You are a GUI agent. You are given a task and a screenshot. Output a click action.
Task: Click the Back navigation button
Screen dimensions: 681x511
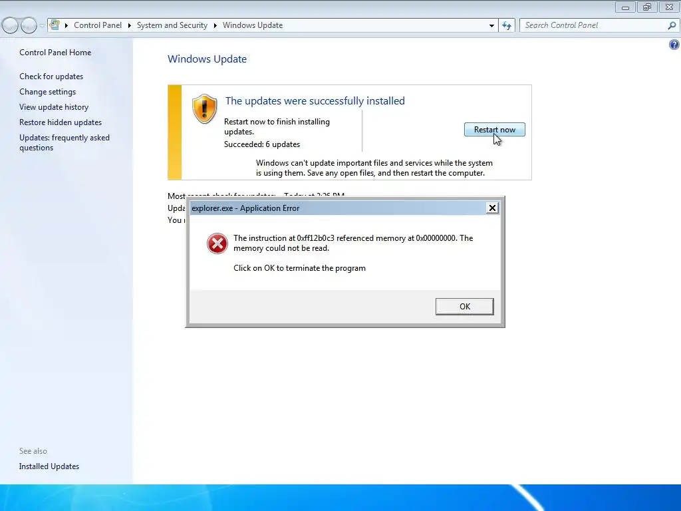[11, 26]
